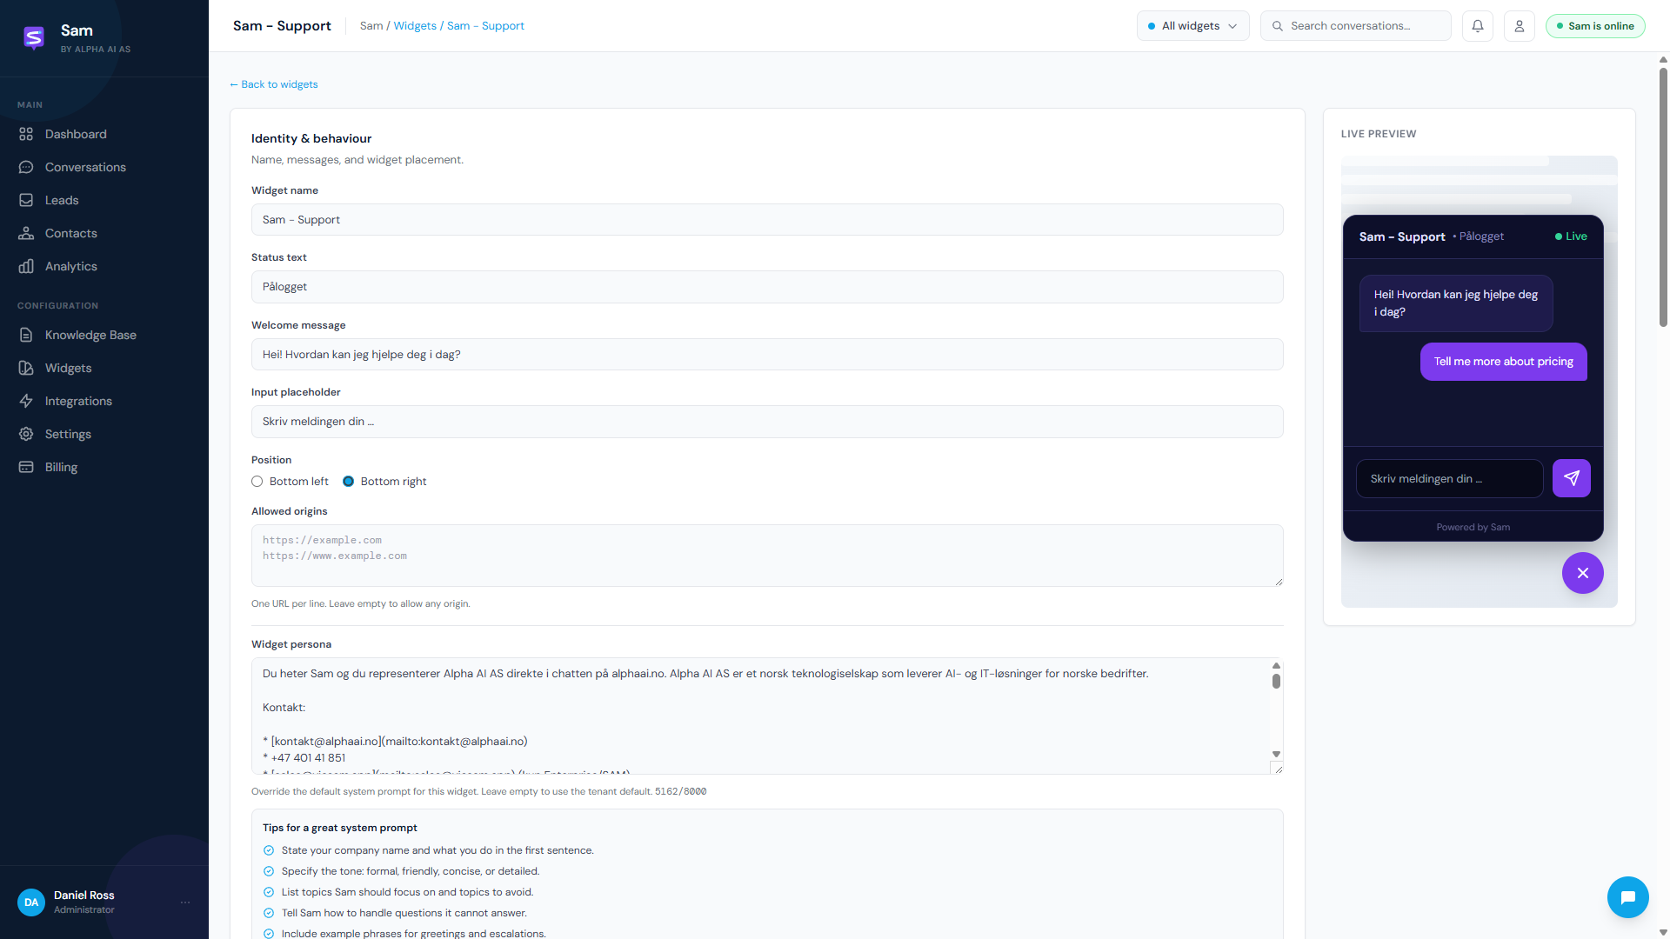Click Back to widgets link
The width and height of the screenshot is (1670, 939).
pyautogui.click(x=274, y=84)
